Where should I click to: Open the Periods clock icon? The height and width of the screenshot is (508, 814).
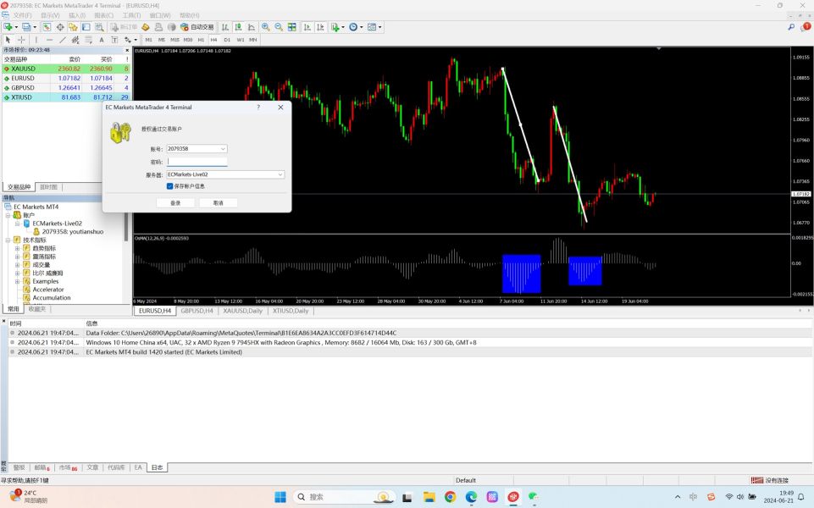pos(353,27)
